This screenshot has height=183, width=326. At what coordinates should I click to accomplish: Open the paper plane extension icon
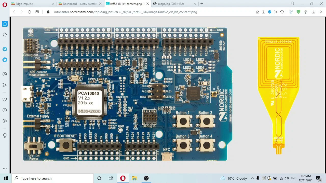point(291,12)
